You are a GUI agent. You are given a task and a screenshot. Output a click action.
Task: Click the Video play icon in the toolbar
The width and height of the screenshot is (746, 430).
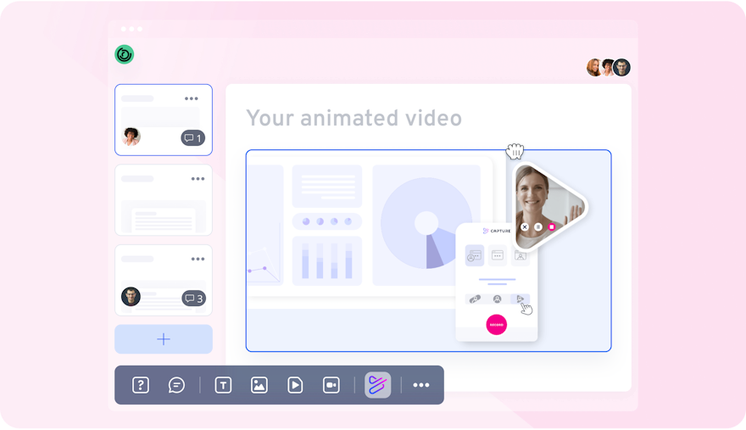[x=295, y=385]
